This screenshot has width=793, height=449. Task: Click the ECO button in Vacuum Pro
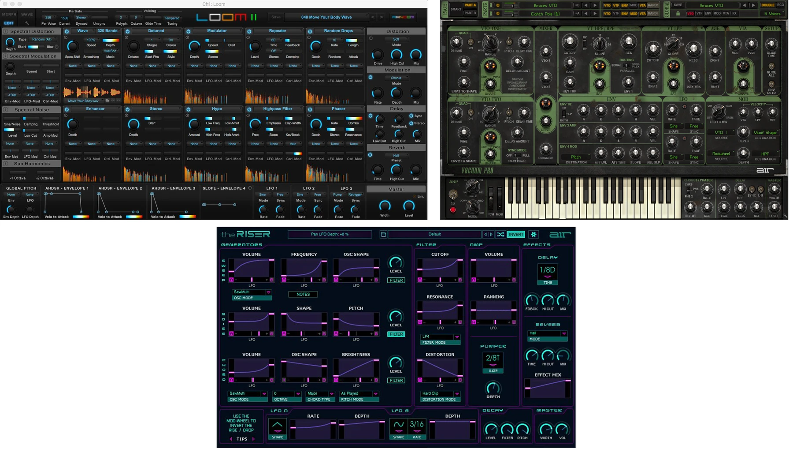(x=780, y=5)
